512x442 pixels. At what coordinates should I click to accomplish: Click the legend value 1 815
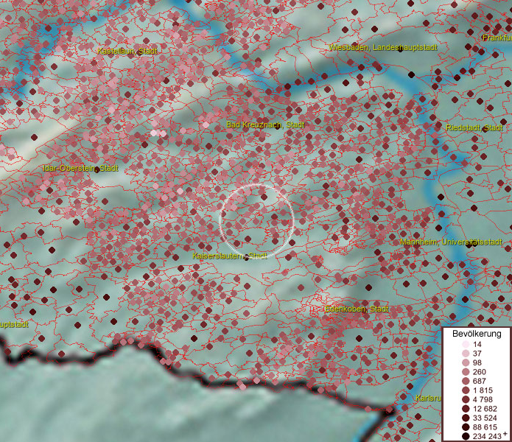pyautogui.click(x=483, y=390)
